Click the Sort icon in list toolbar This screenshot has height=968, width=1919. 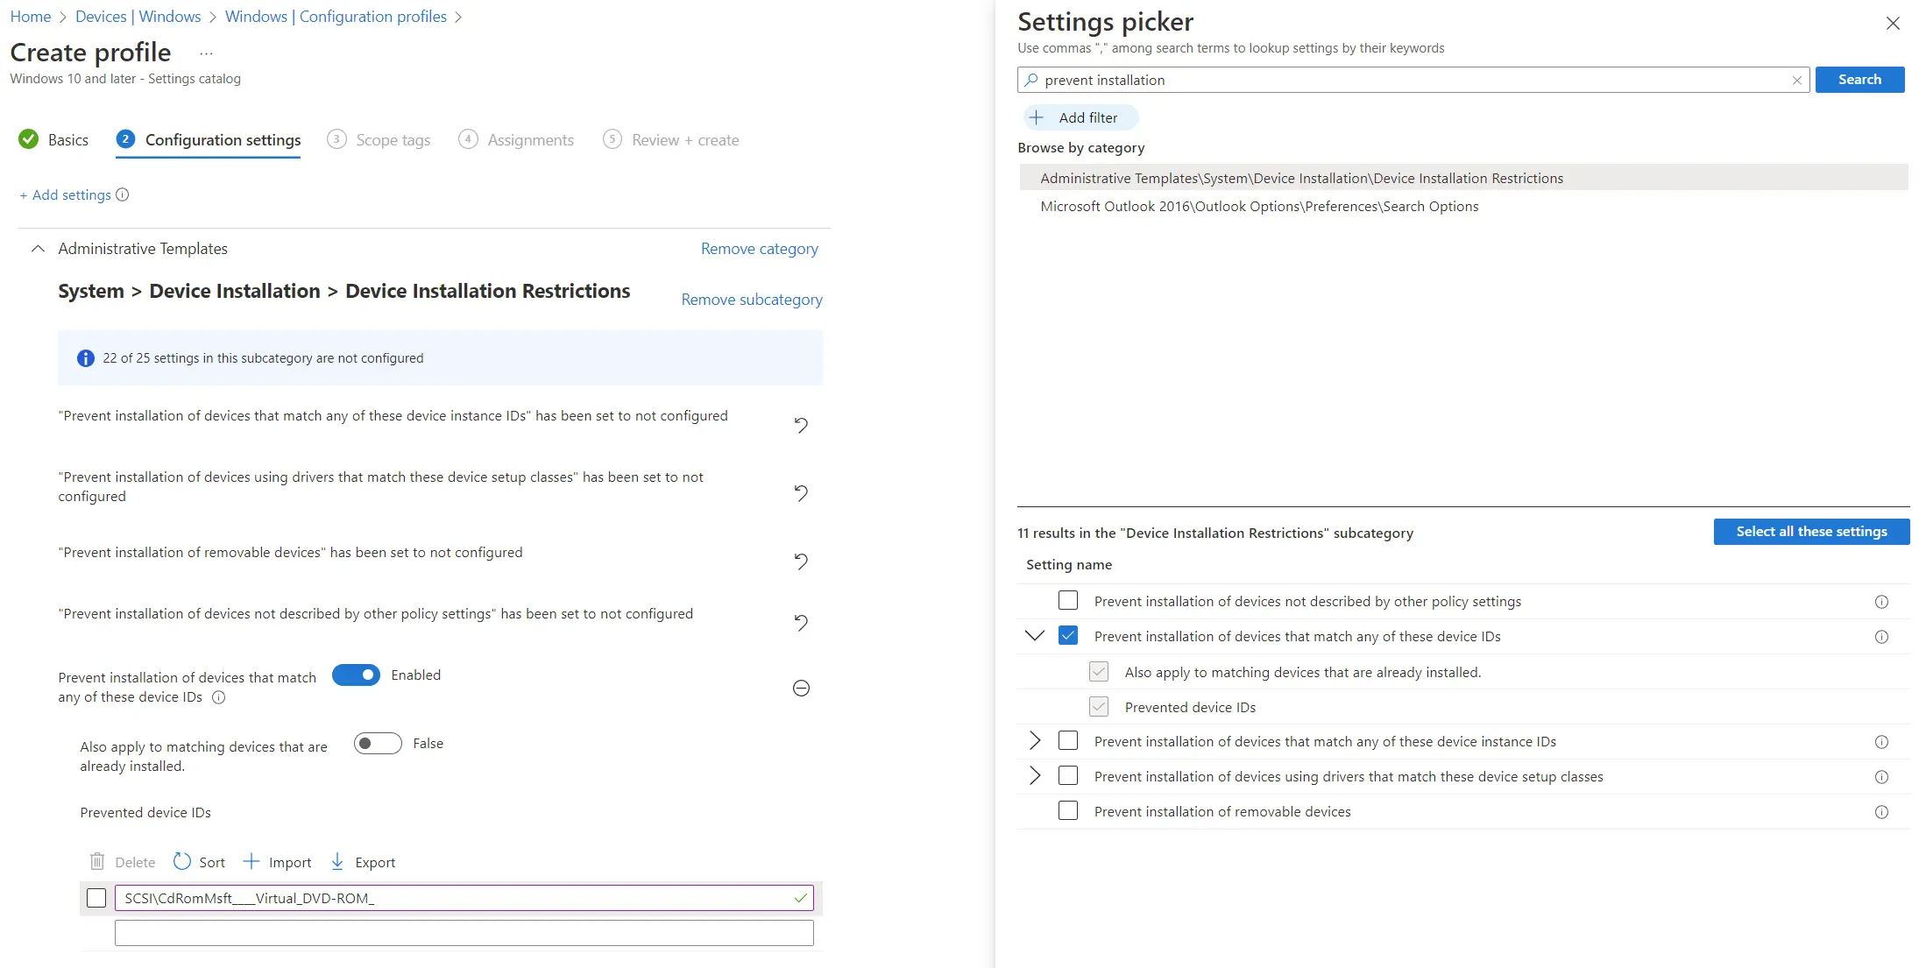[x=182, y=862]
